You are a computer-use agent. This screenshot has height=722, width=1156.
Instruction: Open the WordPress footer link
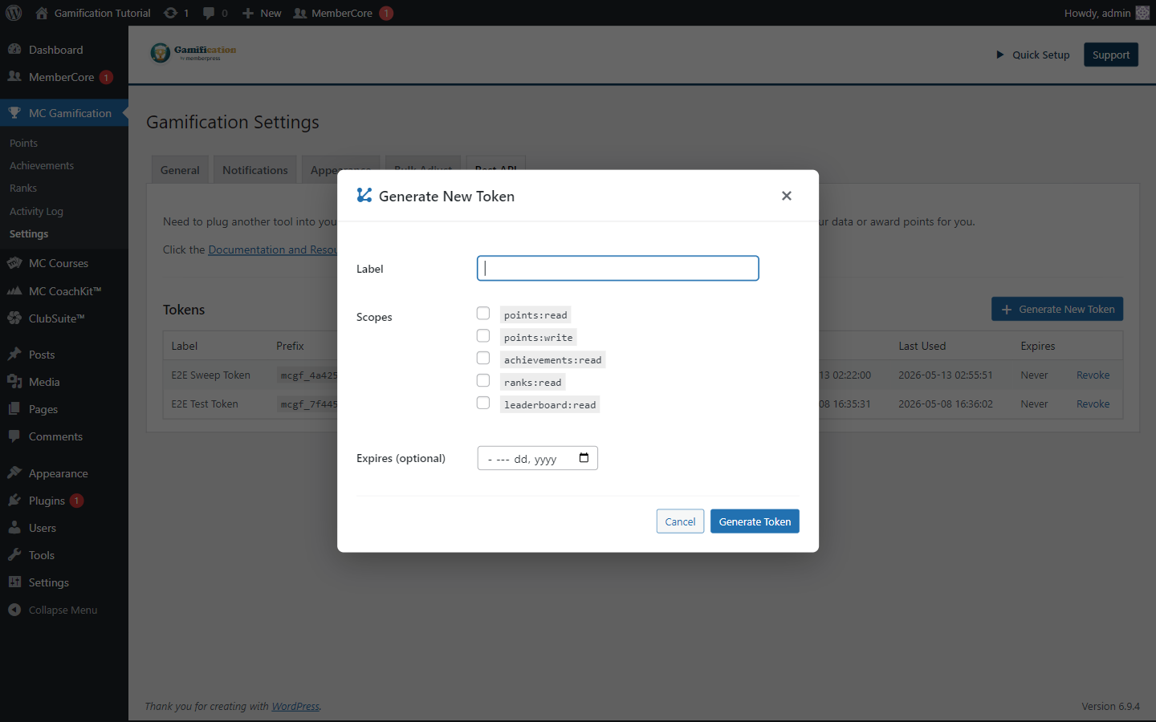295,706
